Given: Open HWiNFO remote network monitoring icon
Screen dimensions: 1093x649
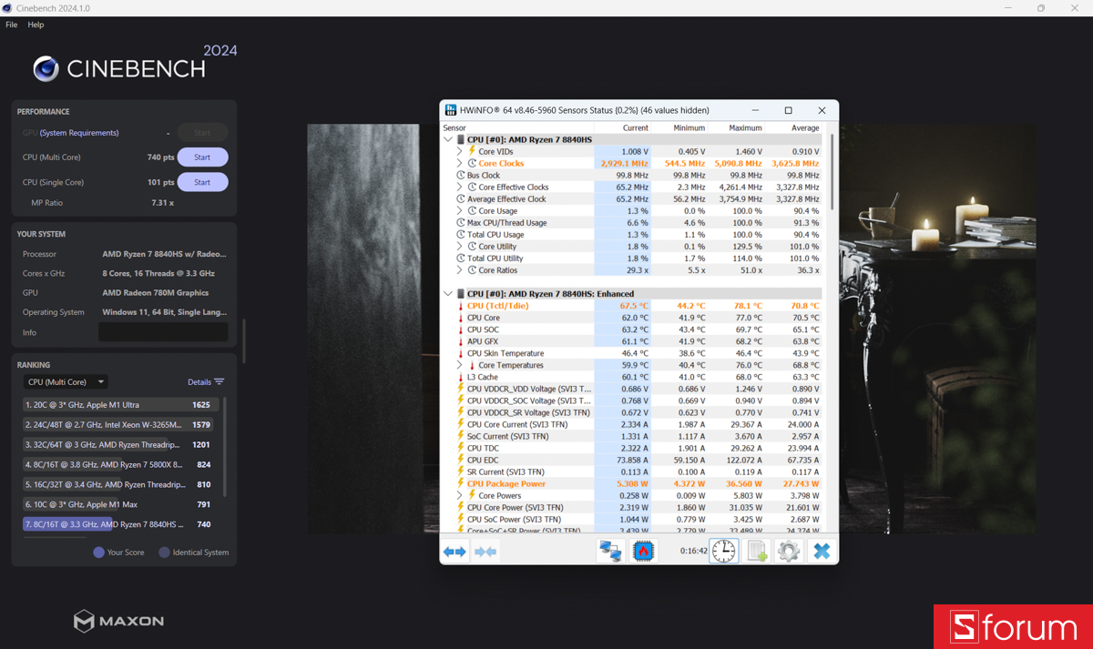Looking at the screenshot, I should coord(610,551).
